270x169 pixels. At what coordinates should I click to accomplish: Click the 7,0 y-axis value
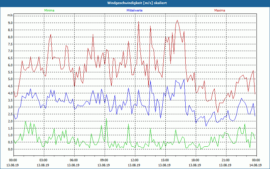(10, 51)
